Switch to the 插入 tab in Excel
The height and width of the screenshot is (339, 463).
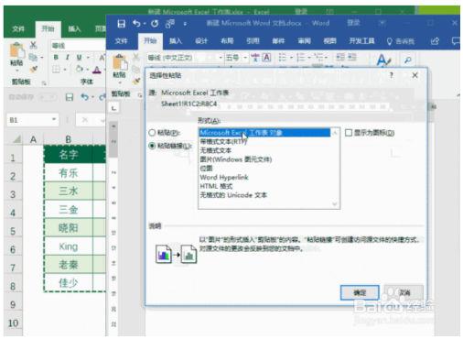[74, 29]
